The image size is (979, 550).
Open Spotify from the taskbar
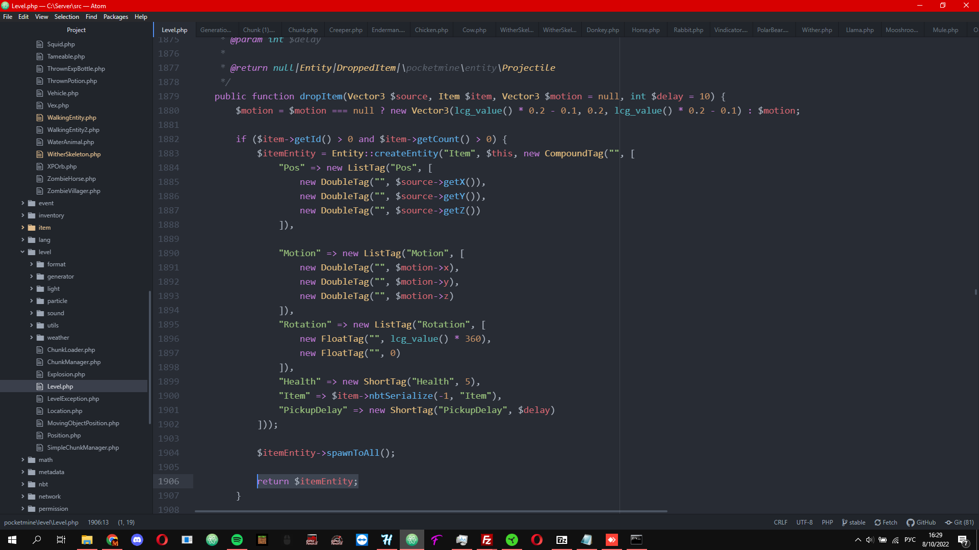[237, 540]
